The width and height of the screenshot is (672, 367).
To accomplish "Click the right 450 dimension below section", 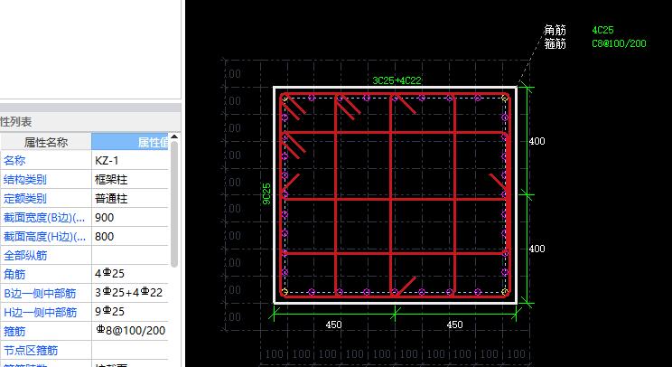I will coord(454,325).
